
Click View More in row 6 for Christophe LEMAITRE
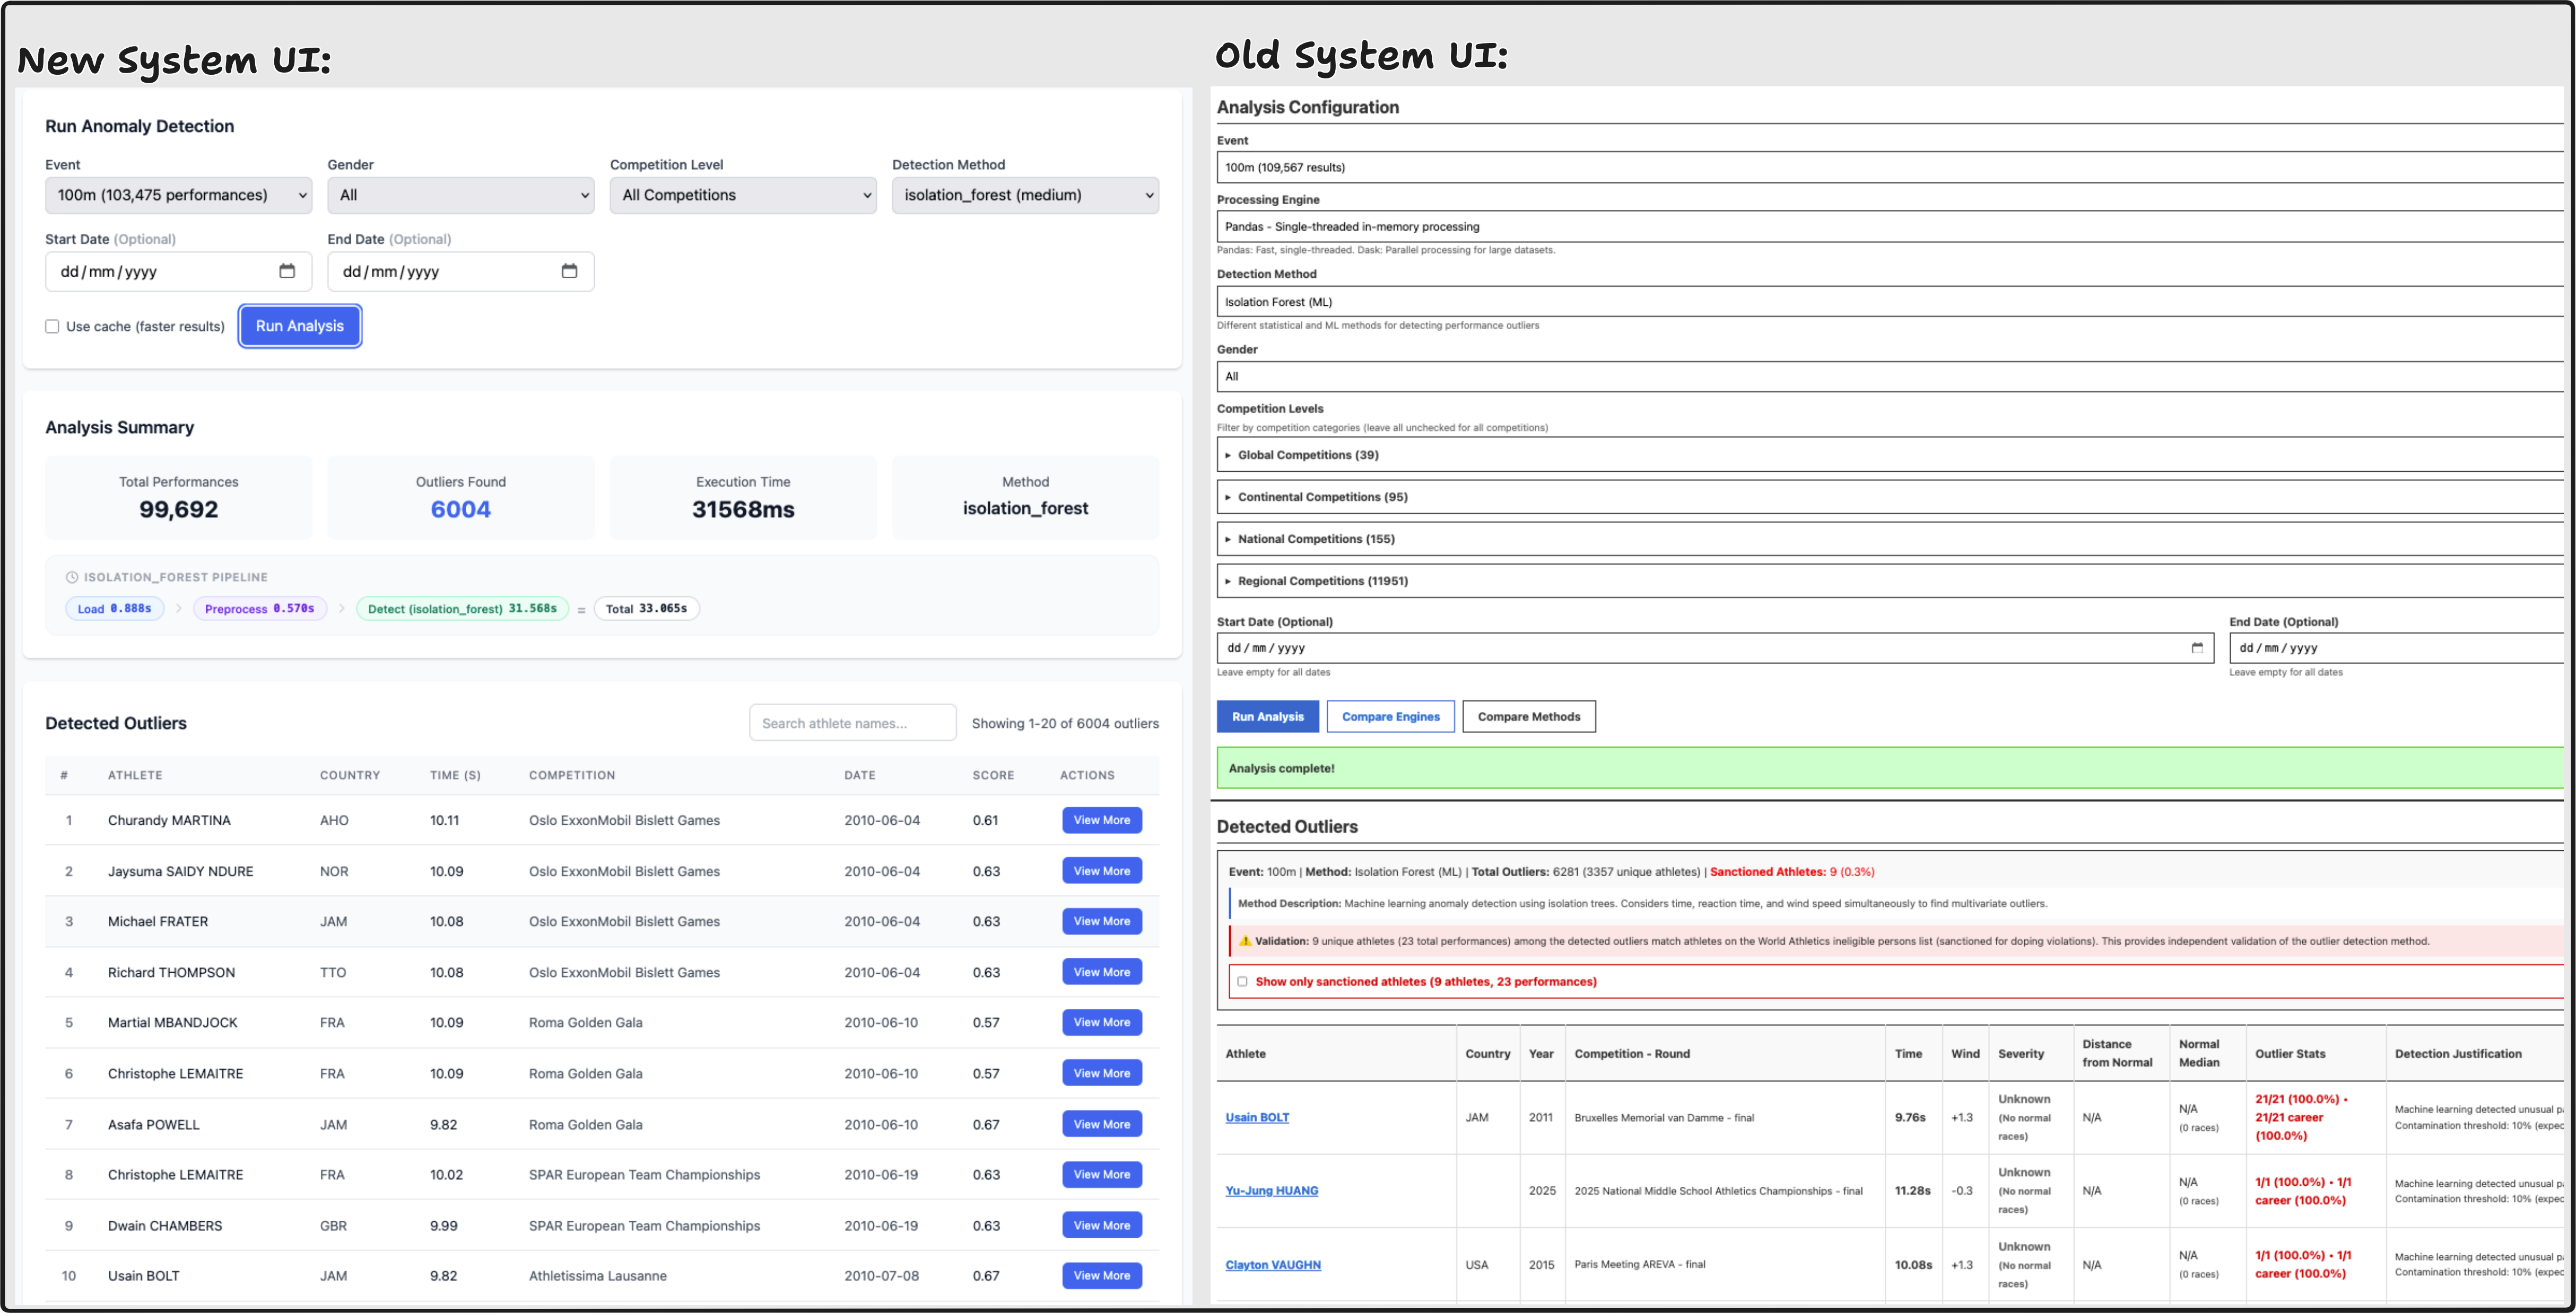pyautogui.click(x=1102, y=1073)
